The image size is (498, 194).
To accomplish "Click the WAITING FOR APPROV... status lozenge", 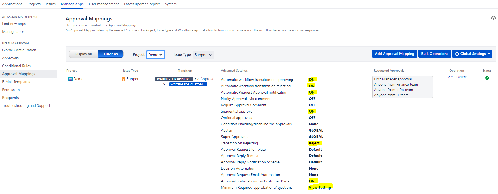I will [x=174, y=79].
